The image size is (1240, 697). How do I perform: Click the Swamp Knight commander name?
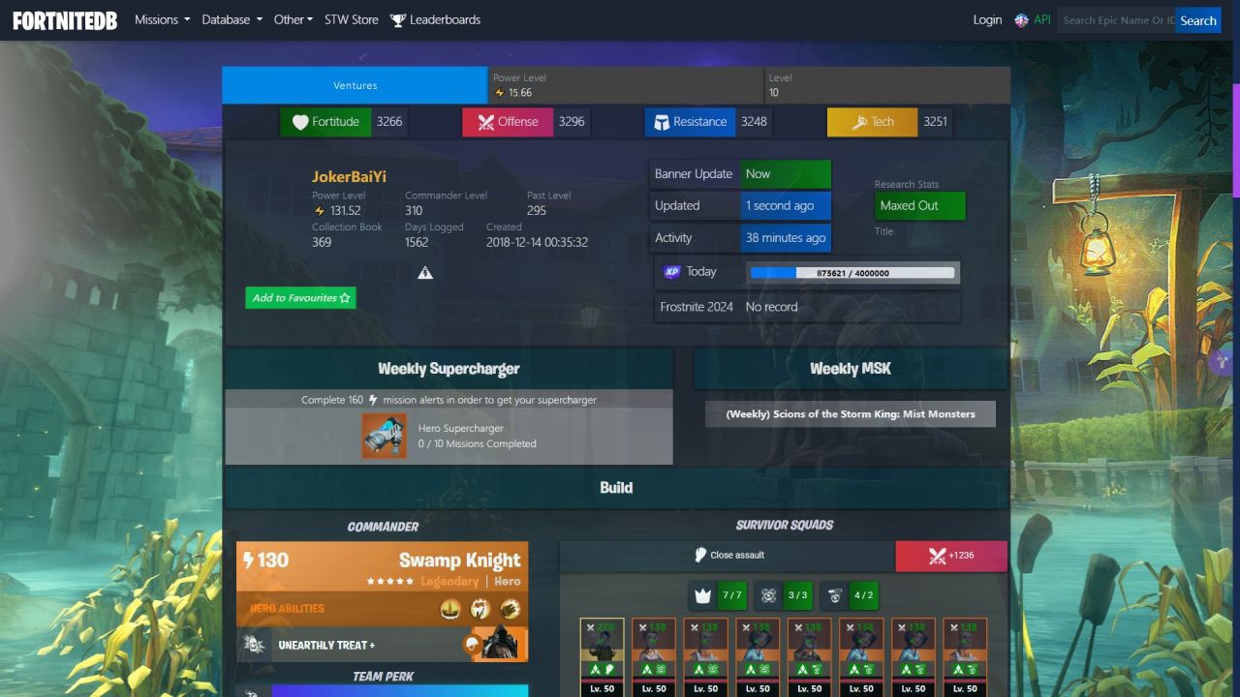[x=460, y=561]
